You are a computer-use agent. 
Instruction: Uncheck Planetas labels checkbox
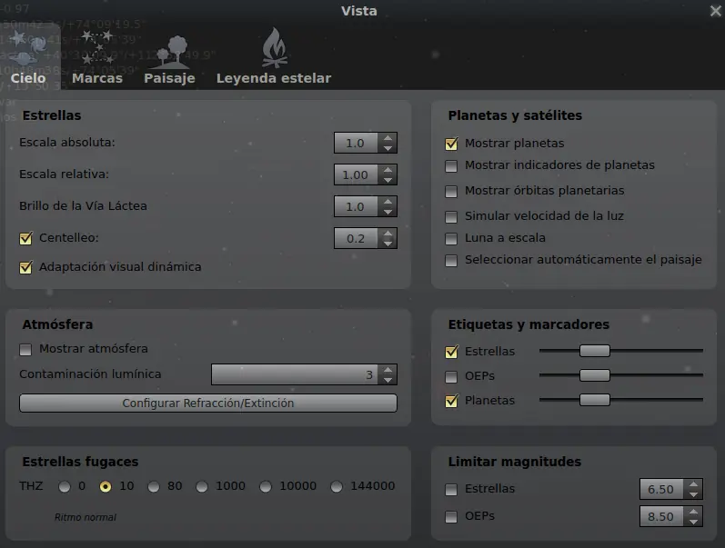coord(451,401)
